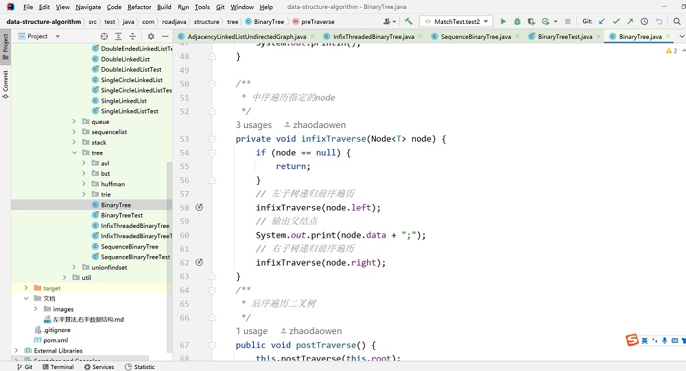Open the Statistic tool window

click(x=139, y=367)
